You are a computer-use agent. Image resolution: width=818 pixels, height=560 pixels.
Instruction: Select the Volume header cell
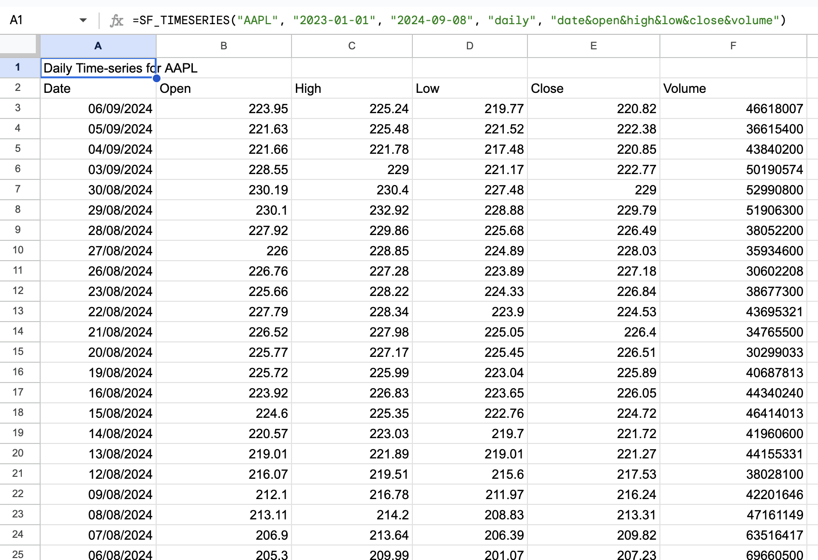click(x=733, y=88)
